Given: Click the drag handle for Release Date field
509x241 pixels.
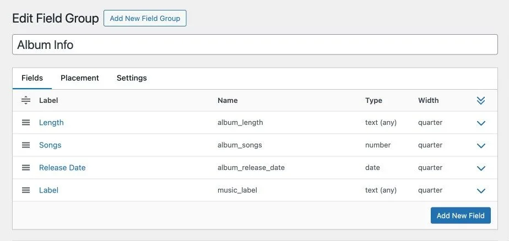Looking at the screenshot, I should [26, 168].
